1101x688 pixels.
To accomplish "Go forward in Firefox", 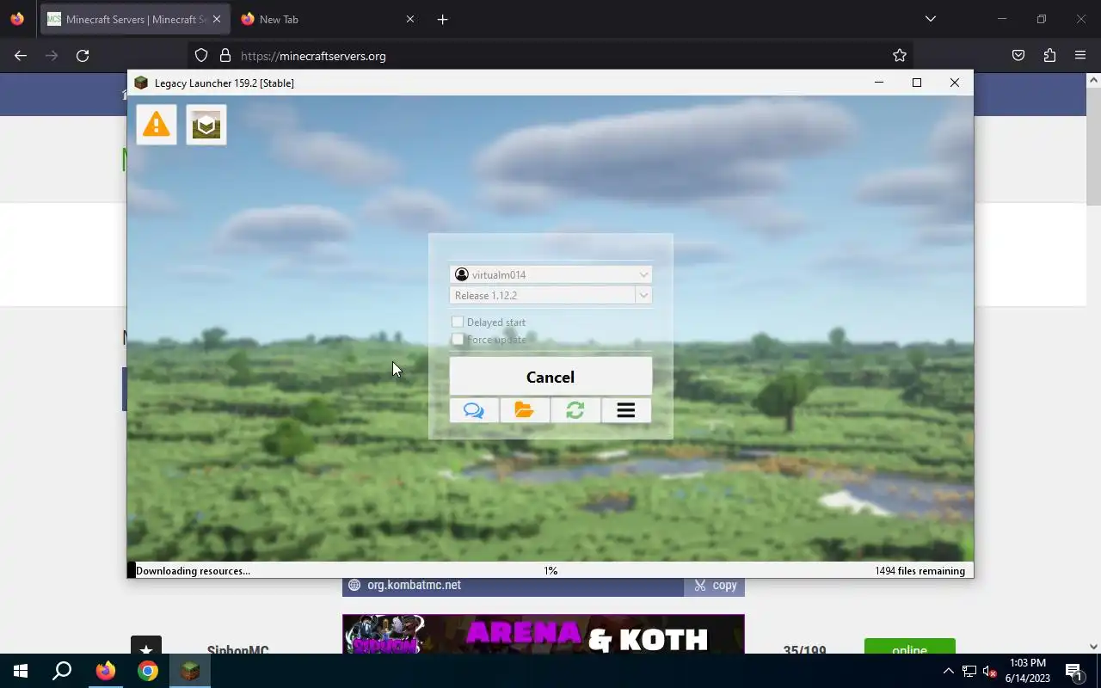I will (x=52, y=55).
